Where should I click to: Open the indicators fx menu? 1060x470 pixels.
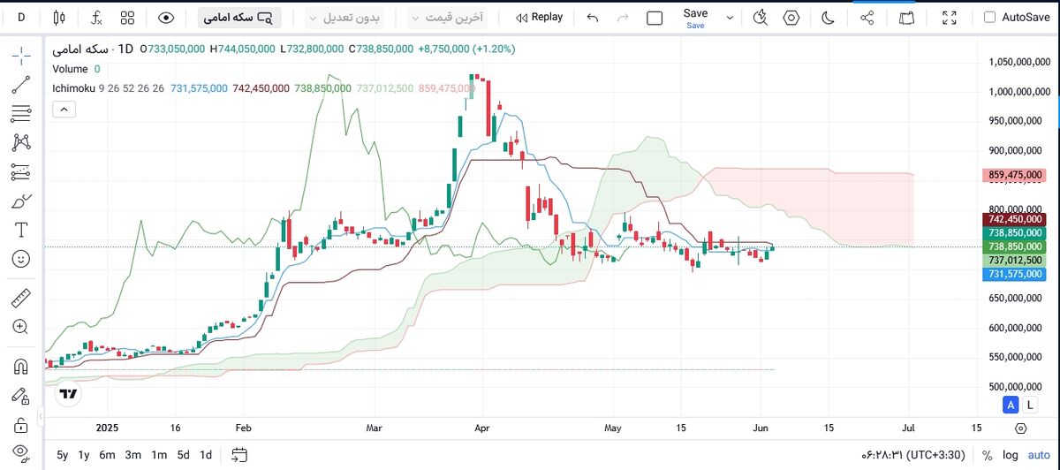pos(95,17)
